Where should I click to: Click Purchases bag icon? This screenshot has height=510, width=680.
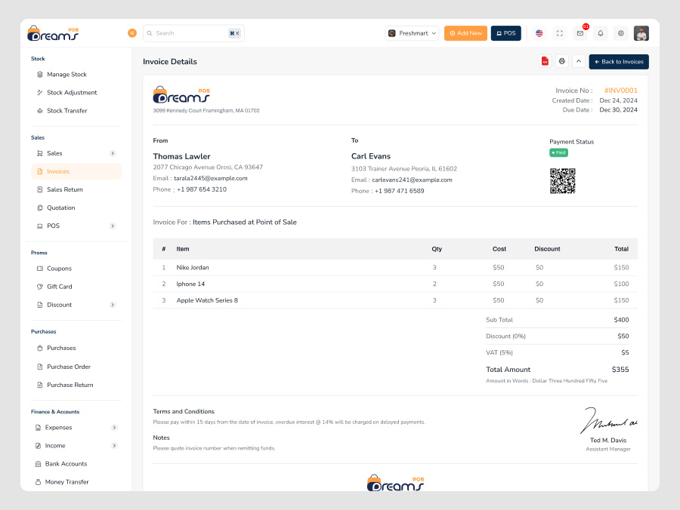[40, 348]
